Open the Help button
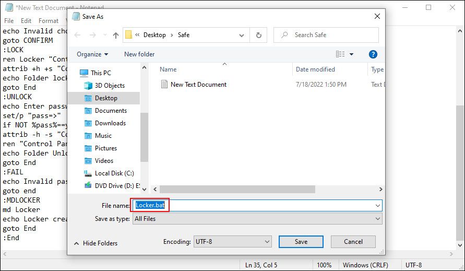 pos(373,54)
